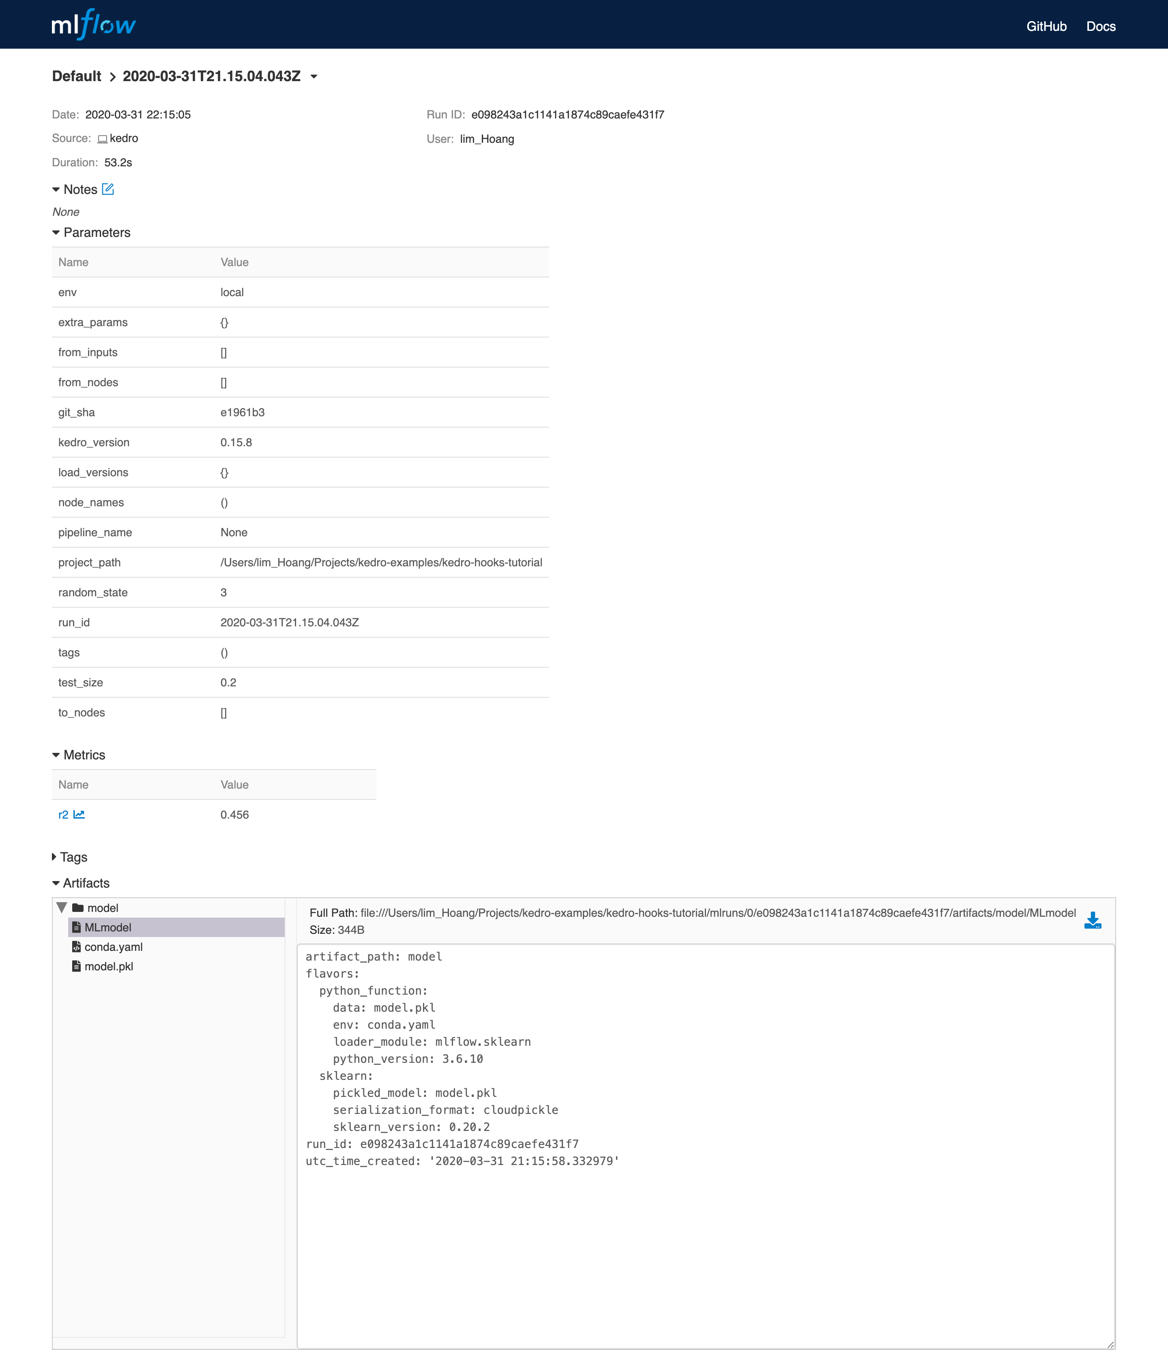Download the MLmodel artifact
The image size is (1168, 1350).
pos(1093,920)
